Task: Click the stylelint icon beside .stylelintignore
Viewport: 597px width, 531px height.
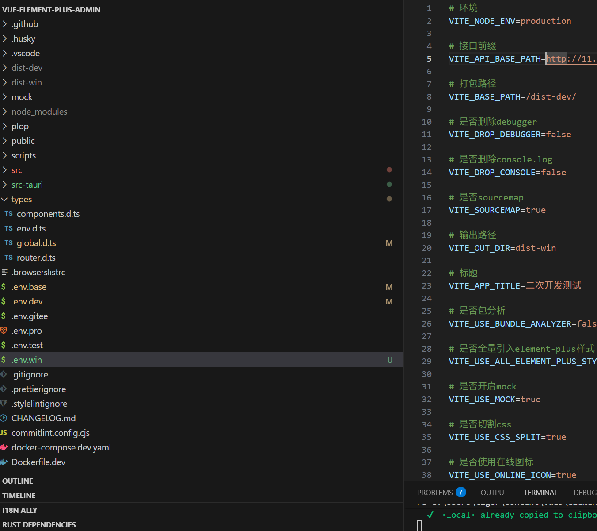Action: tap(4, 404)
